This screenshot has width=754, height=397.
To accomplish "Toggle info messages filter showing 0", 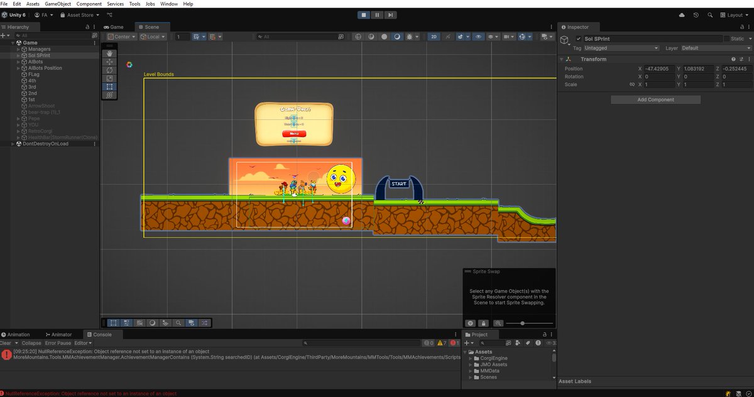I will (429, 343).
